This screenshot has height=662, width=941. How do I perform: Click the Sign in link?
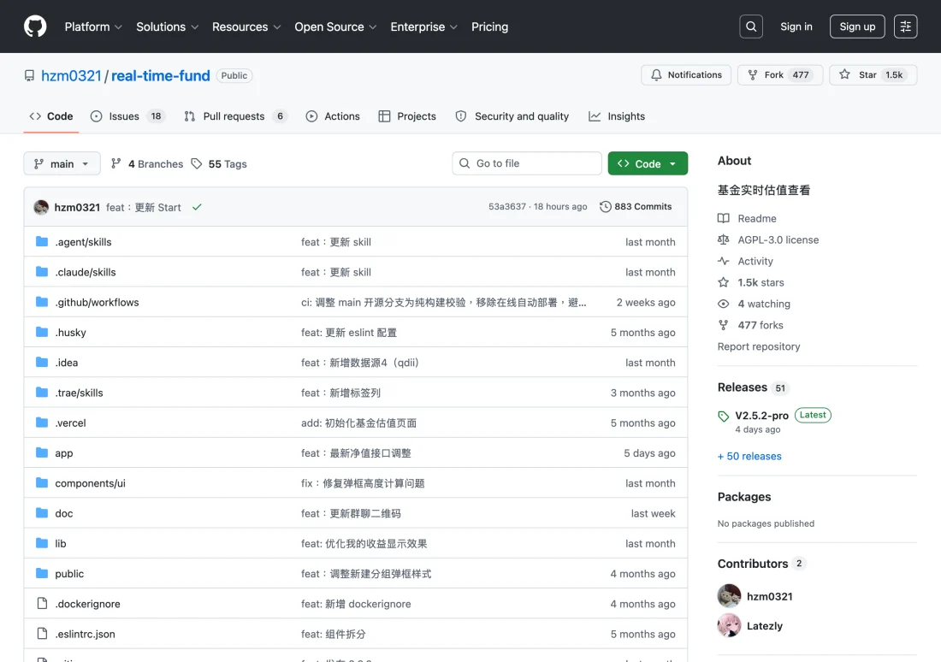point(796,27)
